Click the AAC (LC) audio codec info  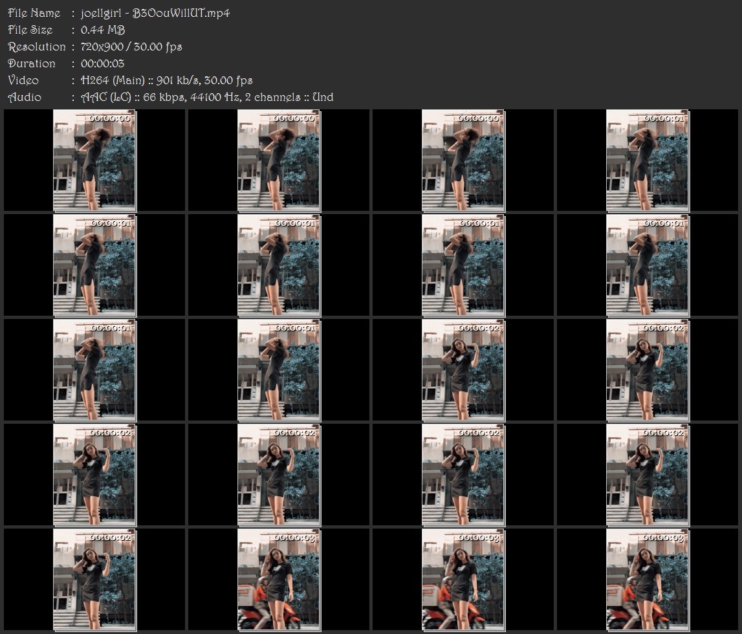click(x=207, y=97)
